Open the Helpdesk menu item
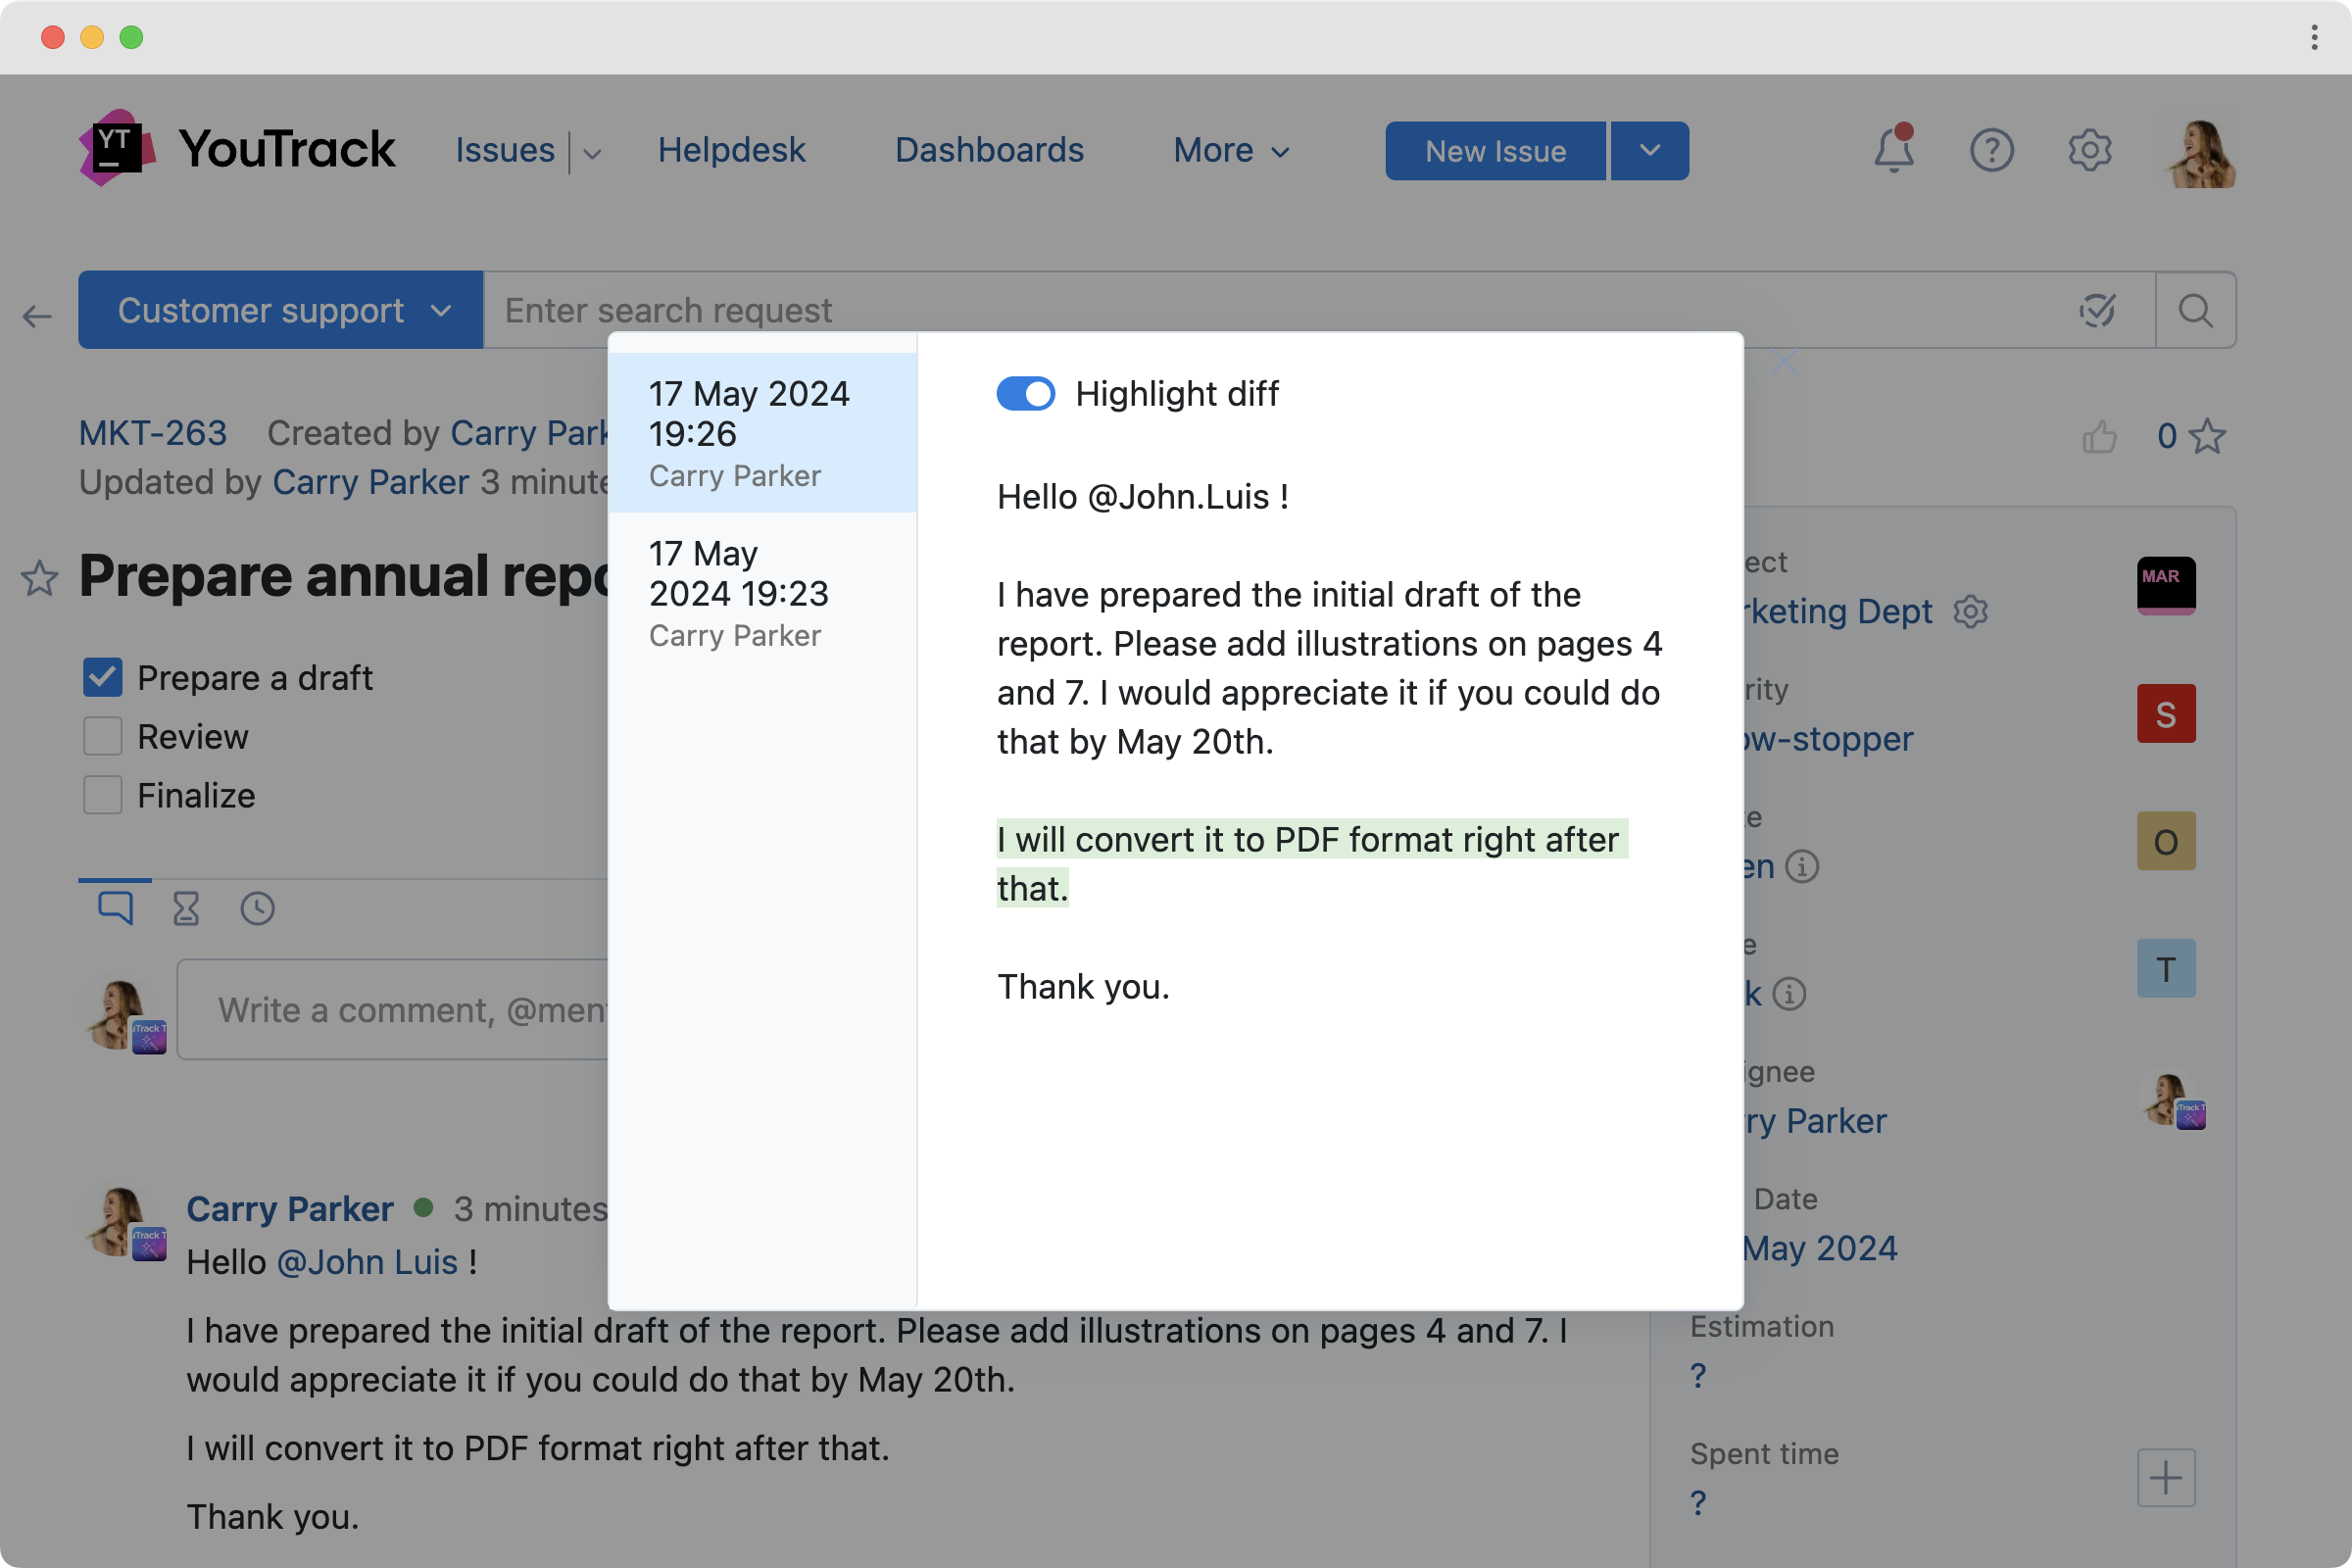Viewport: 2352px width, 1568px height. click(731, 151)
